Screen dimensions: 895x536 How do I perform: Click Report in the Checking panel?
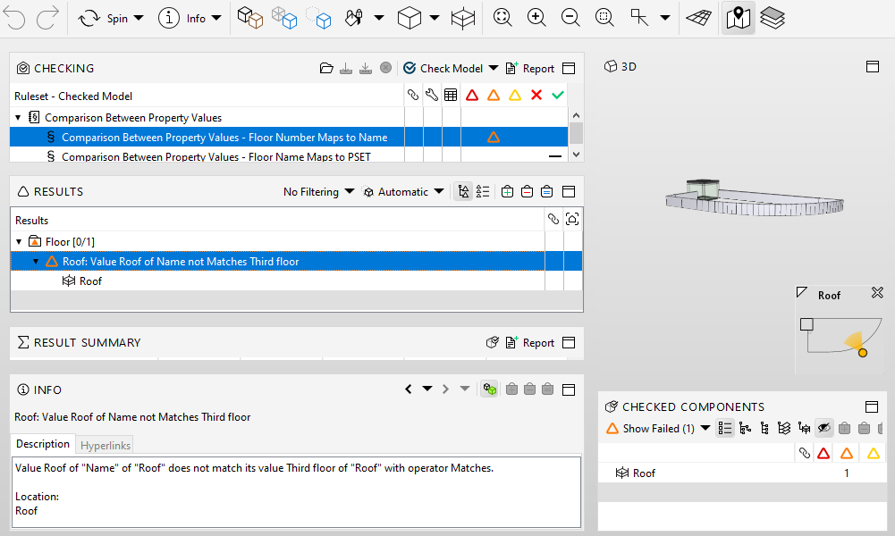530,69
